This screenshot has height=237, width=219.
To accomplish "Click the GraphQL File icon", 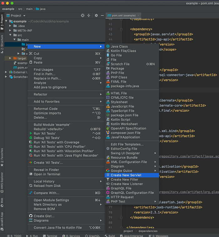I will [108, 188].
